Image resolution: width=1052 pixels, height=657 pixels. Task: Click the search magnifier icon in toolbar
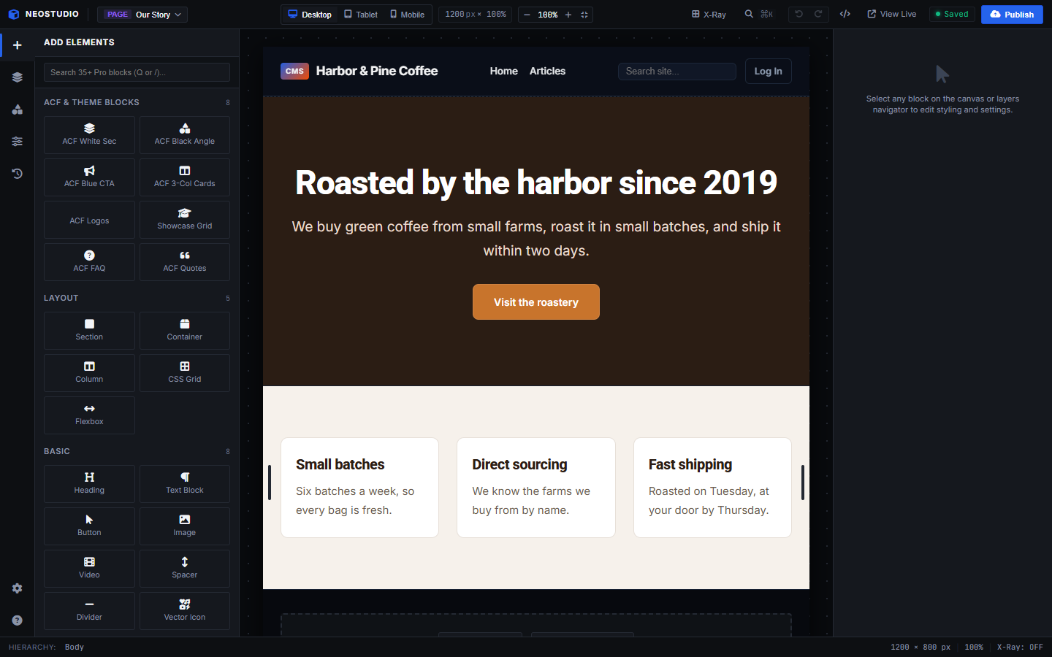pos(749,14)
